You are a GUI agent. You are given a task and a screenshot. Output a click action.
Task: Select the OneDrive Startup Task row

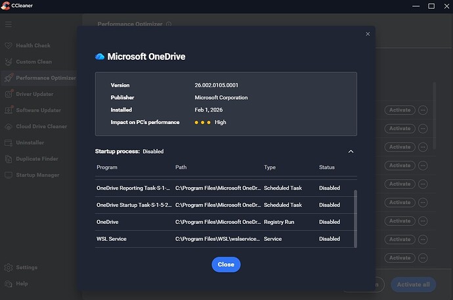pyautogui.click(x=225, y=205)
